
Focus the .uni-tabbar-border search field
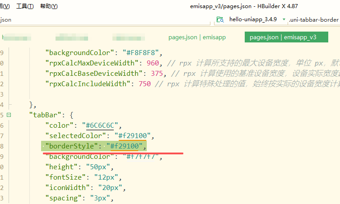[314, 20]
